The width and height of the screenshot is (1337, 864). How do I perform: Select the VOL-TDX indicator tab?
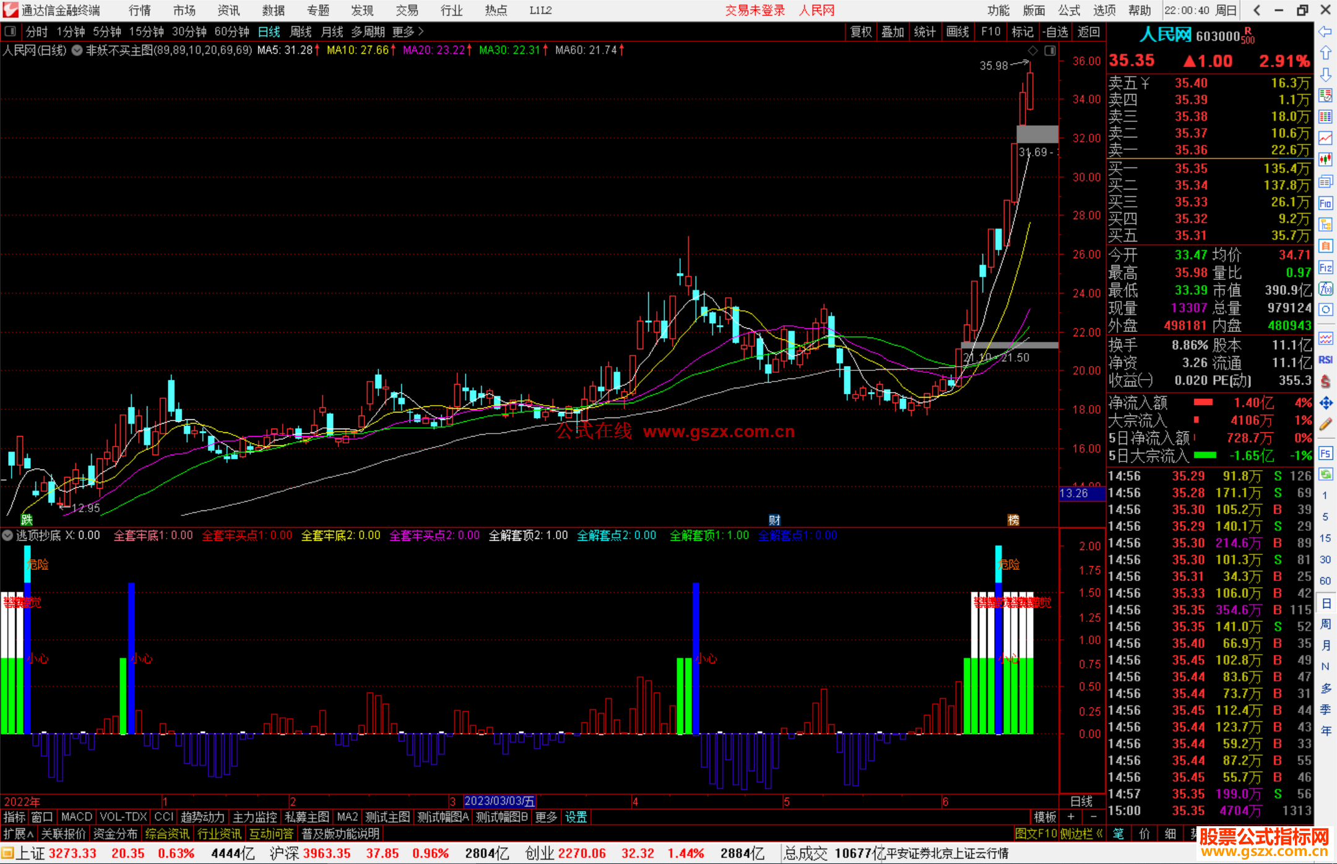click(123, 817)
